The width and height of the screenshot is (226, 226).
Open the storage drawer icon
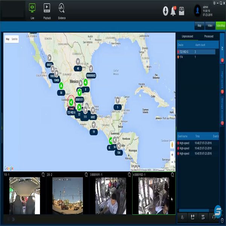click(182, 10)
